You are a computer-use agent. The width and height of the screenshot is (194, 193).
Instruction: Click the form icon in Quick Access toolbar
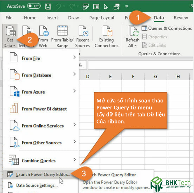coord(96,6)
